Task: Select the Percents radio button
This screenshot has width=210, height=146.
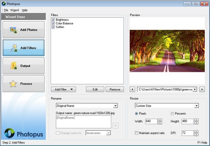Action: (172, 114)
